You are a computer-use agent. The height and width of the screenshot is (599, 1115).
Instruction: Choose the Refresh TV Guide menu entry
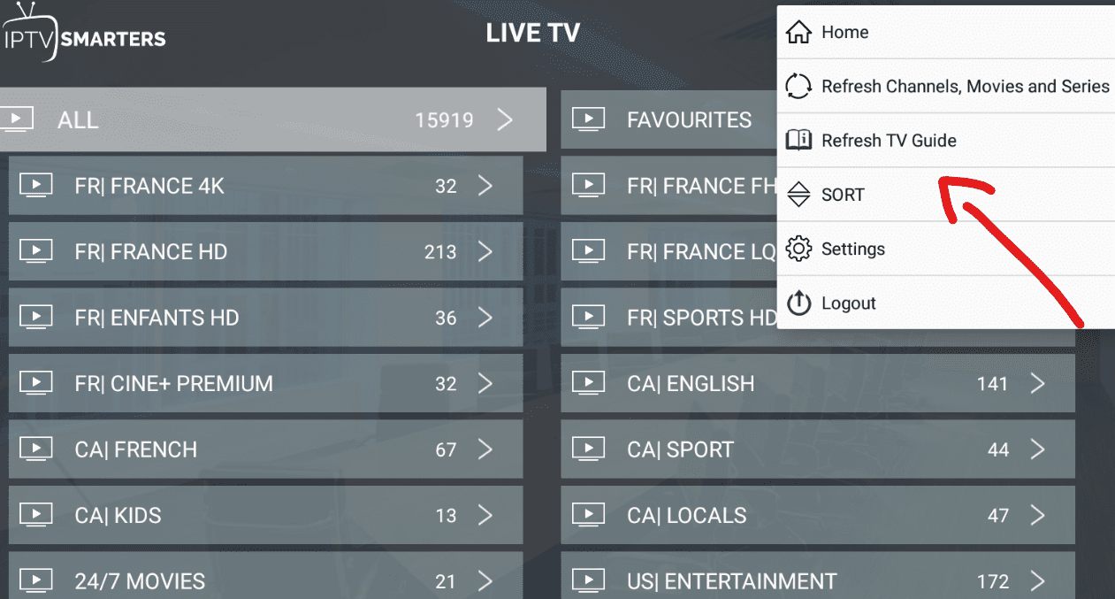tap(889, 141)
